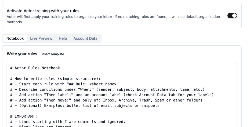Click the 'Then label:' instruction line
The image size is (250, 127).
click(112, 95)
